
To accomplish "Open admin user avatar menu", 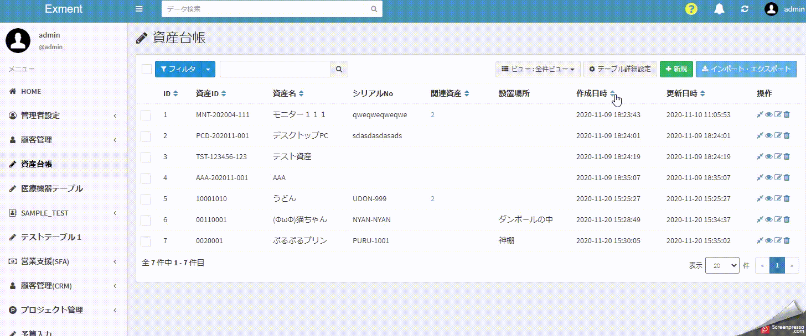I will (x=771, y=9).
